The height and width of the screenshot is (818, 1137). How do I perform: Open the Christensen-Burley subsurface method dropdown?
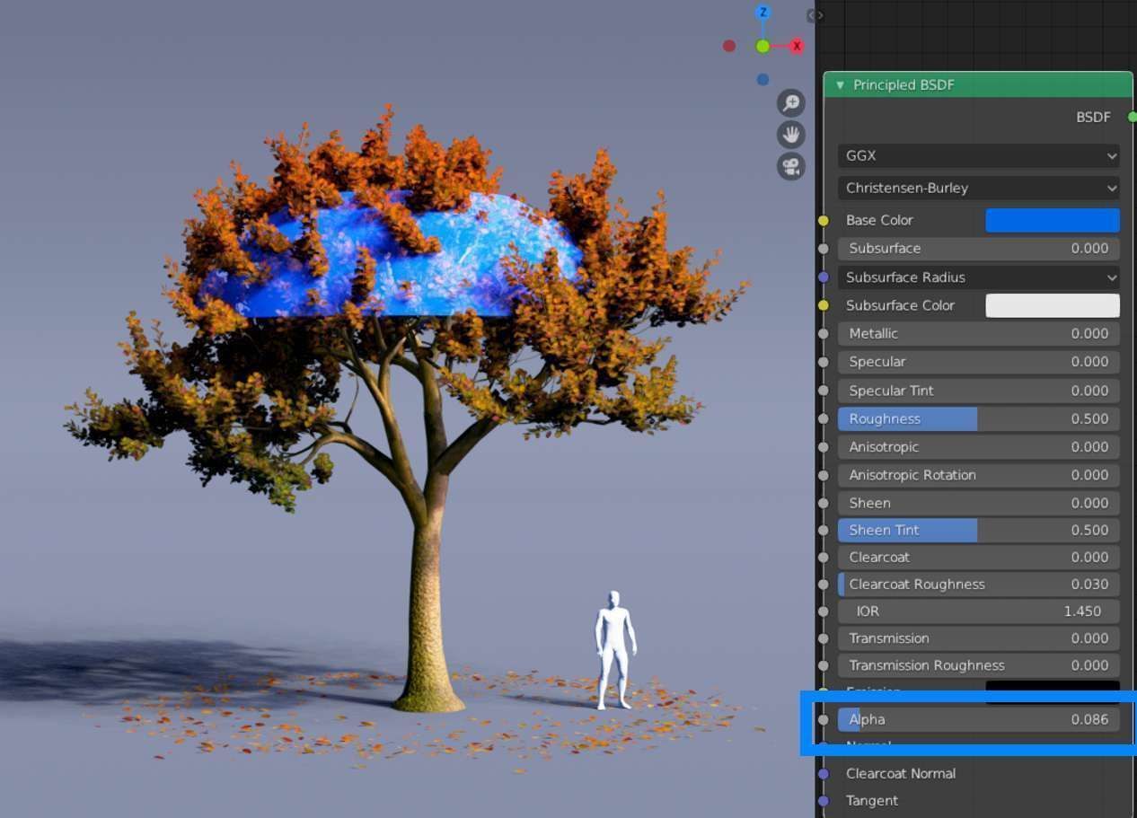tap(979, 188)
